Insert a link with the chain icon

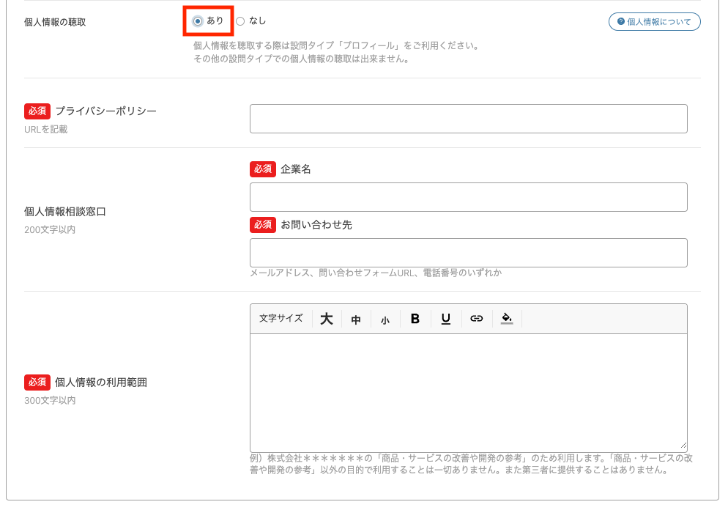pyautogui.click(x=476, y=319)
